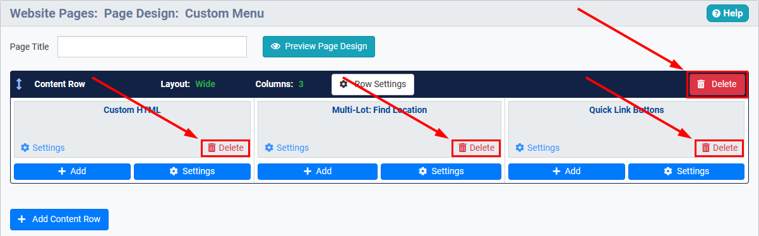Click the Custom HTML block title
Screen dimensions: 759x236
(132, 110)
